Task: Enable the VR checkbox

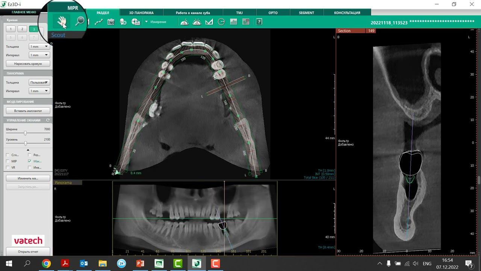Action: [x=8, y=167]
